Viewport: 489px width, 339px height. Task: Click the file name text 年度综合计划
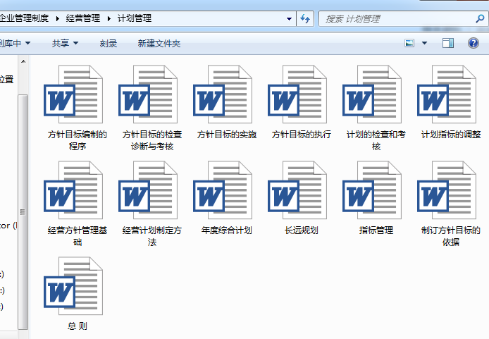(x=227, y=230)
